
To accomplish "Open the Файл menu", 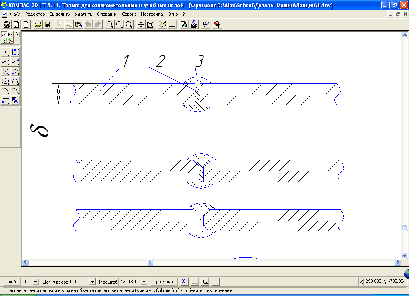I will click(16, 14).
